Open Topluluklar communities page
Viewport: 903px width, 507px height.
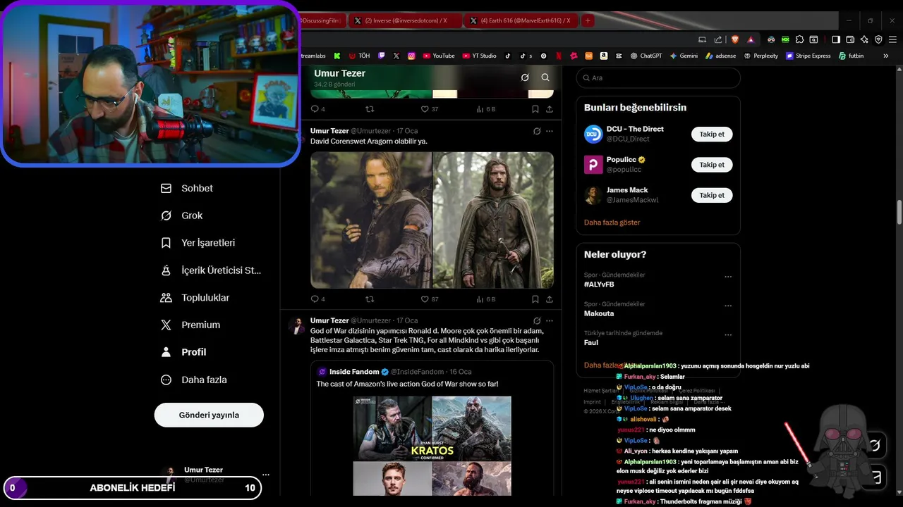click(x=195, y=297)
